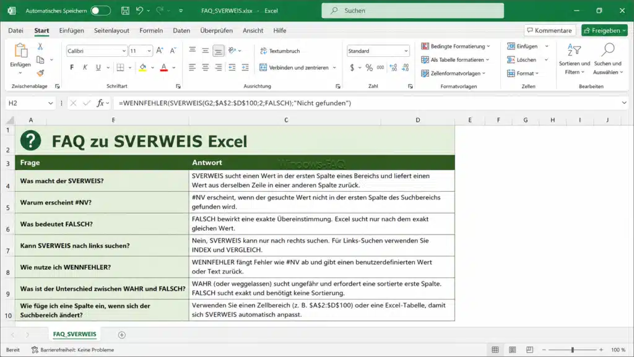Open Suchen und Auswählen menu
Screen dimensions: 634x357
[608, 59]
